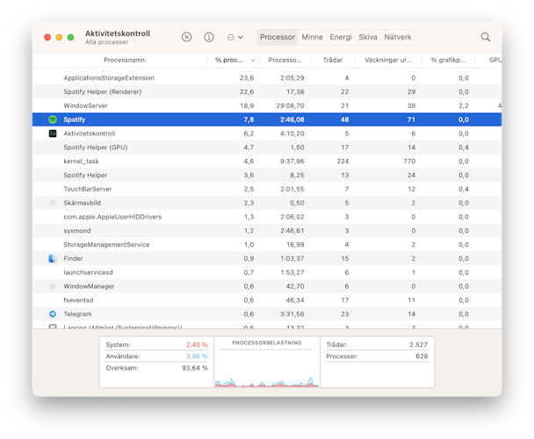The width and height of the screenshot is (534, 439).
Task: Click the Processer total 628 value
Action: point(422,356)
